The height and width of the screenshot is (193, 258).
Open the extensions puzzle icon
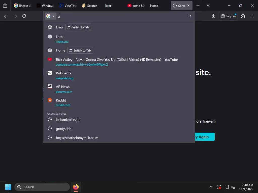243,16
